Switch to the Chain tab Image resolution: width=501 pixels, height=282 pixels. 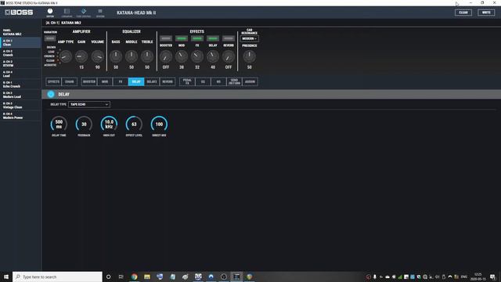pos(70,81)
